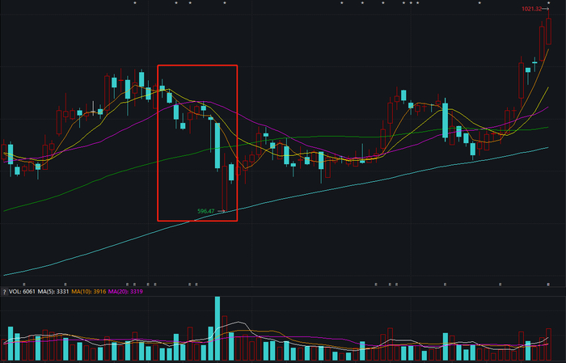The image size is (566, 363).
Task: Select the long-wick red candle at the 596.47 low
Action: pos(225,182)
